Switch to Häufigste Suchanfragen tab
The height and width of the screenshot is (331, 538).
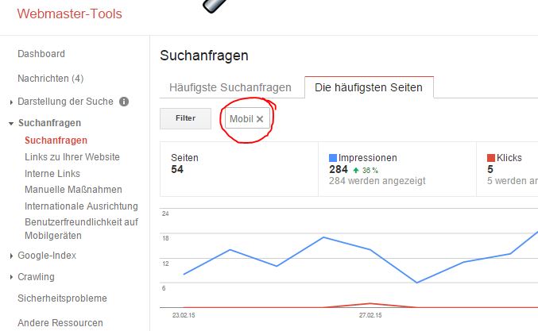(x=230, y=87)
